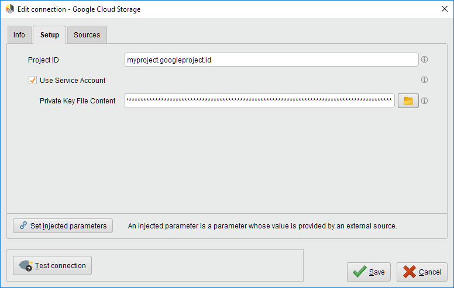Viewport: 454px width, 288px height.
Task: Switch to the Info tab
Action: coord(19,35)
